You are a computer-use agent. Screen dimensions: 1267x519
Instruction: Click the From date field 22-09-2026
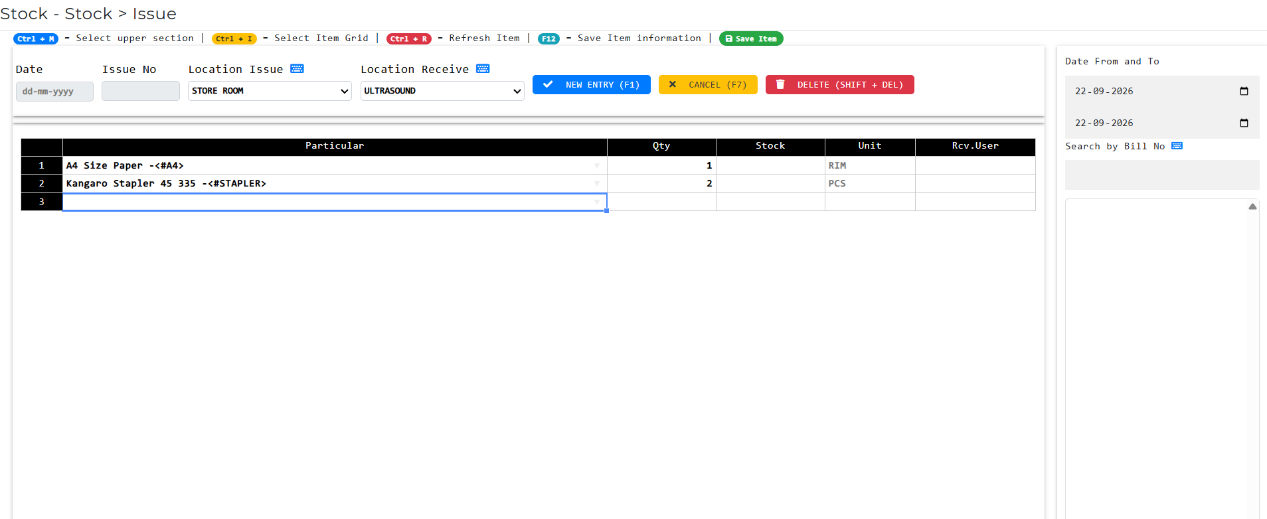(1162, 91)
